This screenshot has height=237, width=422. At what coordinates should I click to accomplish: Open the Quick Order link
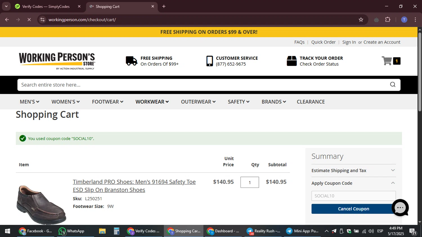point(323,42)
